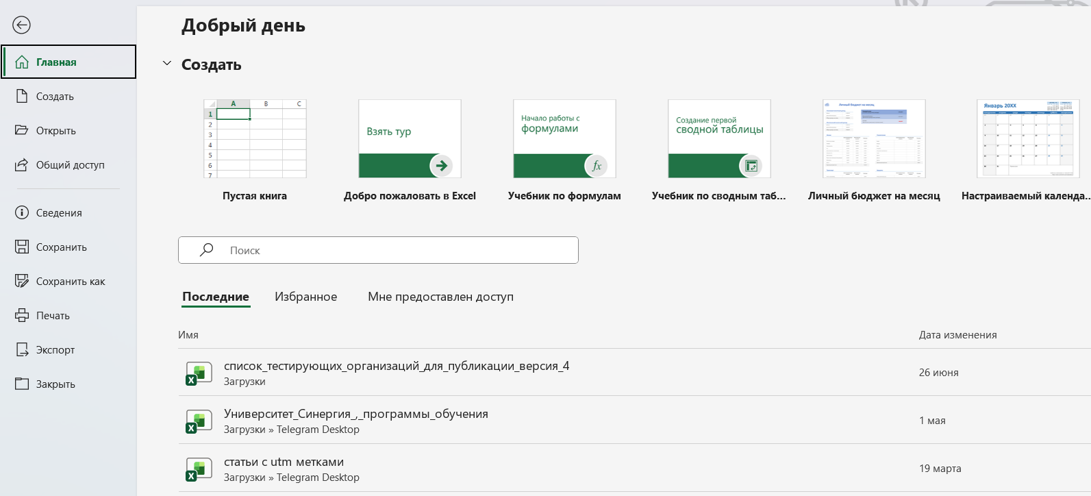Click the 19 марта date
This screenshot has width=1091, height=496.
[940, 469]
